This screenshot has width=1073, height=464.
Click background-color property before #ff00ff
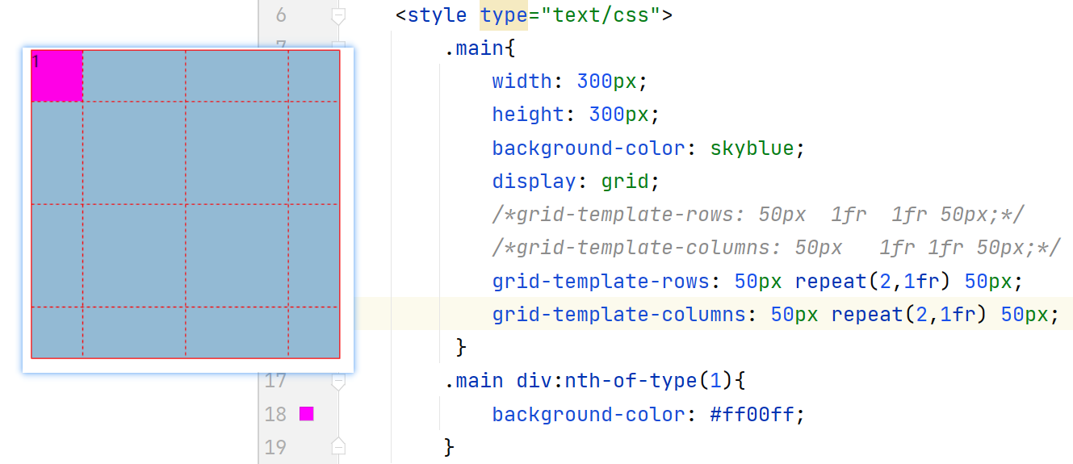tap(589, 414)
